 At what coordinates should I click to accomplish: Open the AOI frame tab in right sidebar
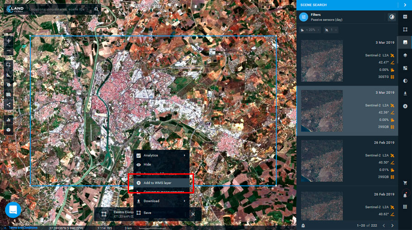405,29
